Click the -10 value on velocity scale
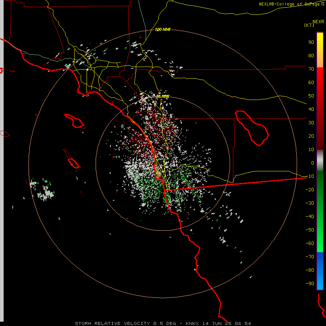 [x=310, y=176]
